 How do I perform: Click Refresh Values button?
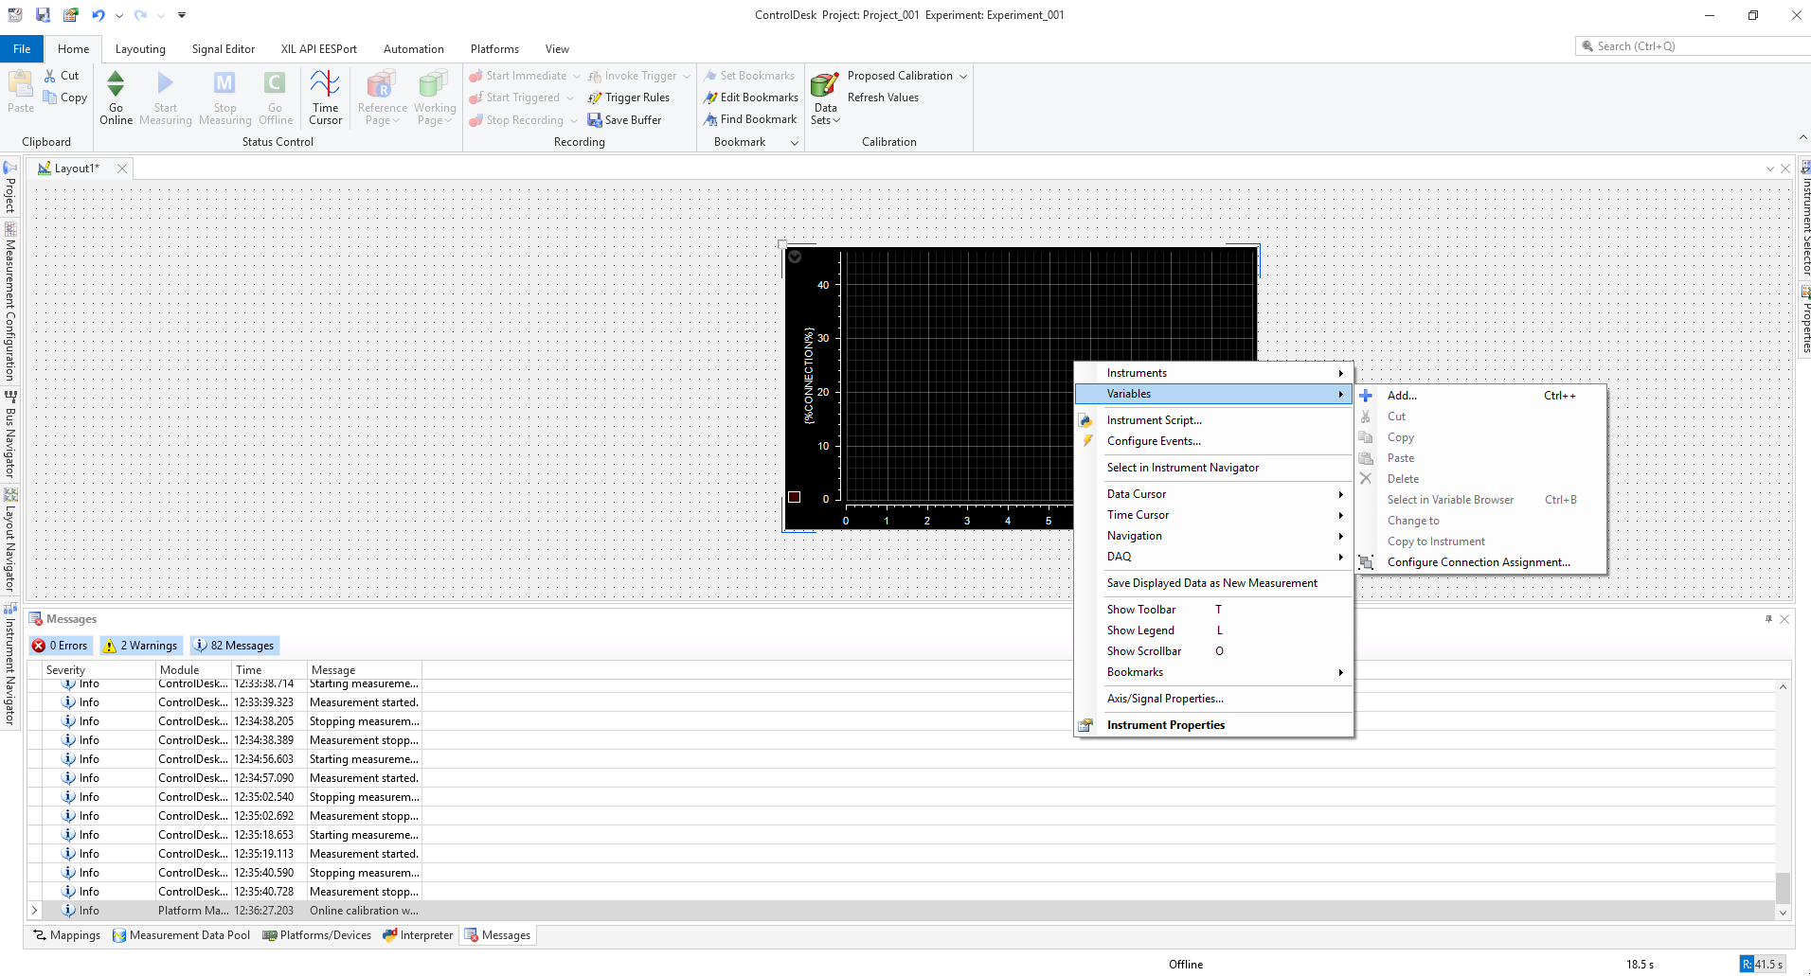click(883, 98)
